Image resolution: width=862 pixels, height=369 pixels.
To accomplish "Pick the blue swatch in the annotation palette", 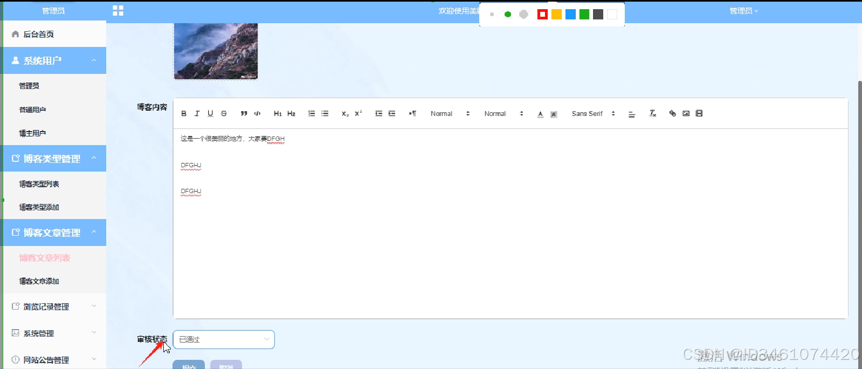I will click(x=570, y=14).
